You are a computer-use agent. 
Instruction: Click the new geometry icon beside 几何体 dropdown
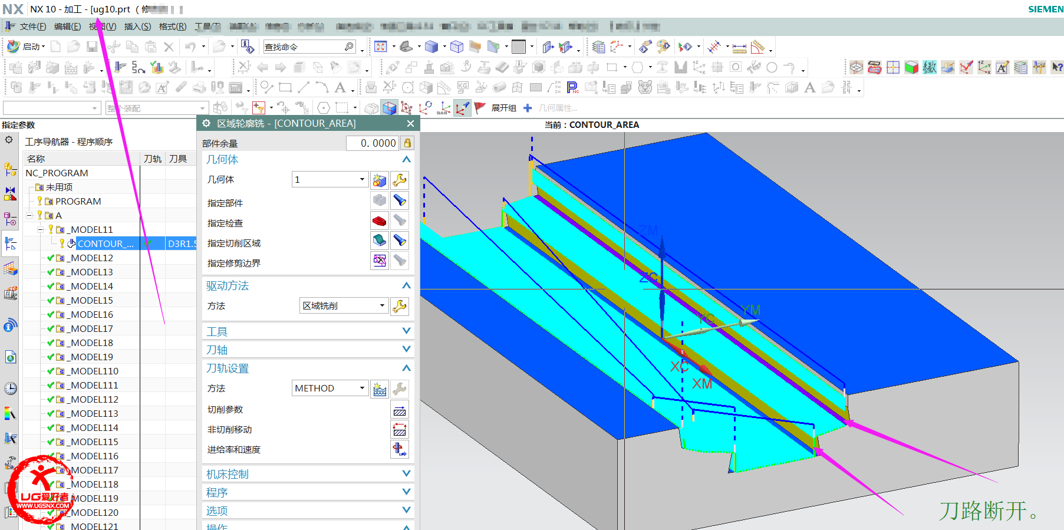pyautogui.click(x=380, y=180)
